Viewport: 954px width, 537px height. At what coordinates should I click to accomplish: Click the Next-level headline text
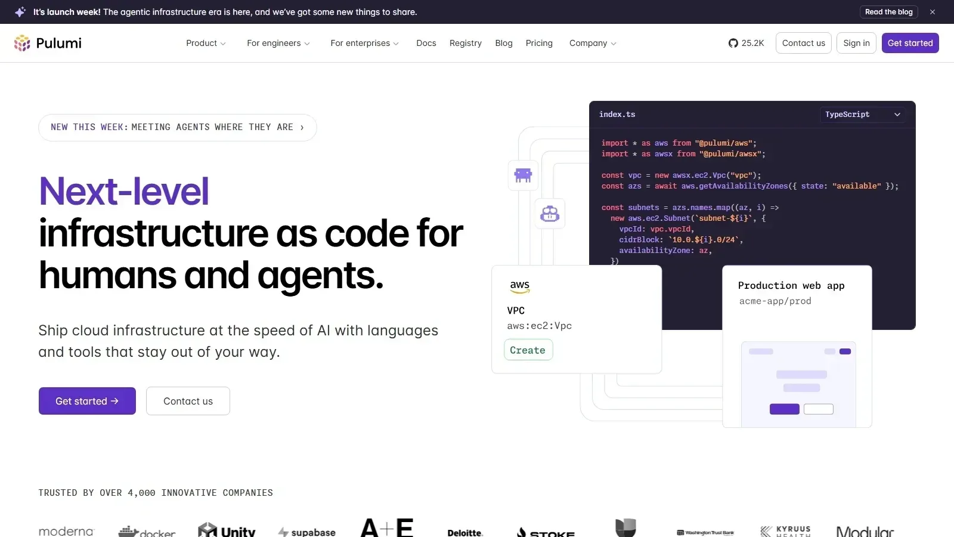point(124,192)
